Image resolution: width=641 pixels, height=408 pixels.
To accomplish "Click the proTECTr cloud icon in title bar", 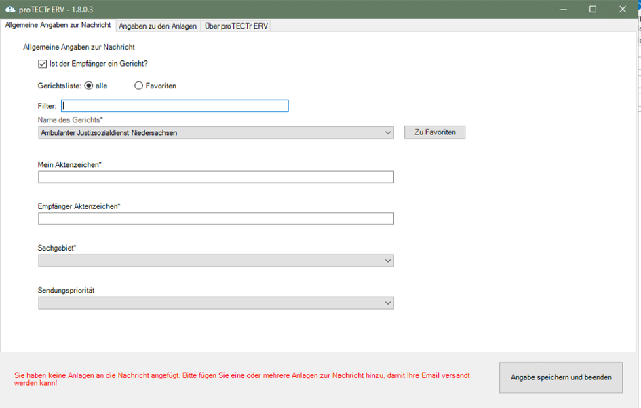I will pos(9,9).
